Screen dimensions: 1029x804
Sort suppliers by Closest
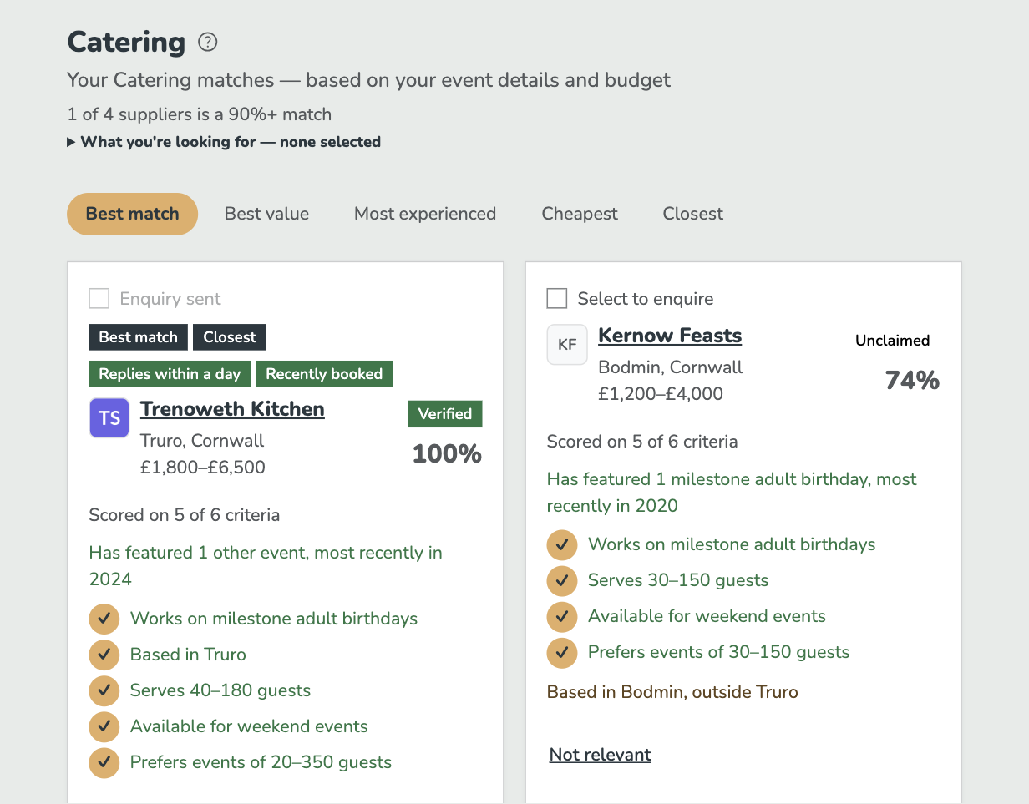[693, 214]
